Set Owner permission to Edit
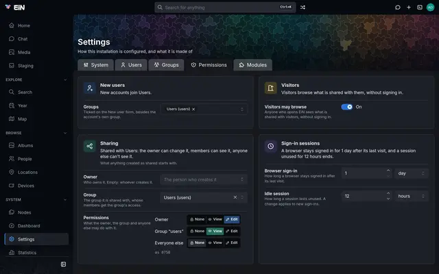This screenshot has height=274, width=439. click(x=232, y=219)
